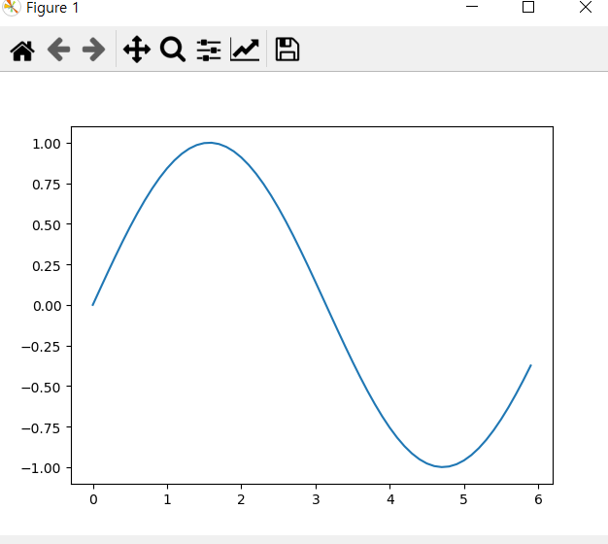
Task: Click the y-axis label 0.75
Action: [x=47, y=185]
